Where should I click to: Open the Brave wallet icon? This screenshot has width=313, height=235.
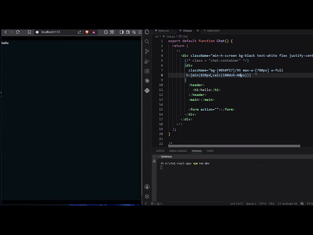tap(128, 32)
